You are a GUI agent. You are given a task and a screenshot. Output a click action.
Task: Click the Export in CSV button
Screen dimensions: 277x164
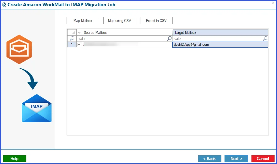(x=156, y=21)
